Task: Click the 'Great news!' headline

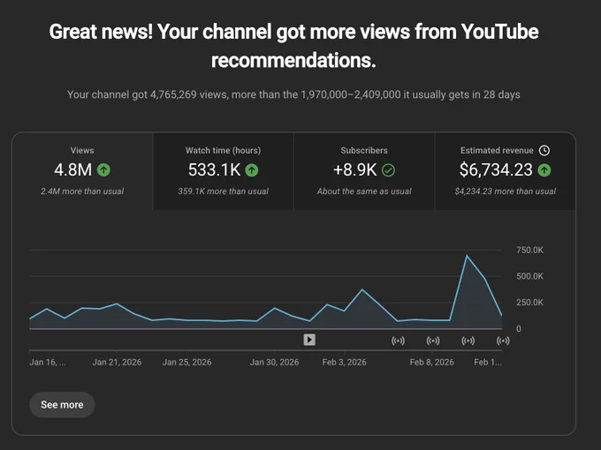Action: coord(293,46)
